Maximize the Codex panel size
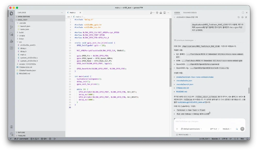Viewport: 258px width, 151px height. click(243, 12)
